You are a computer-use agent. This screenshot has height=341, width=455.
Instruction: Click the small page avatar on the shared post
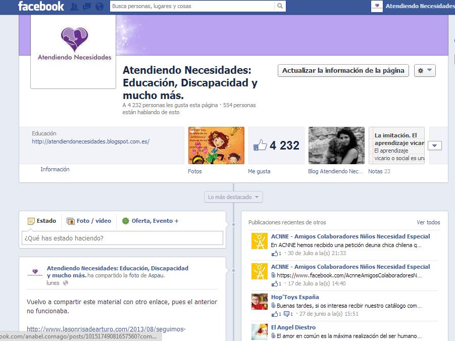[x=35, y=272]
